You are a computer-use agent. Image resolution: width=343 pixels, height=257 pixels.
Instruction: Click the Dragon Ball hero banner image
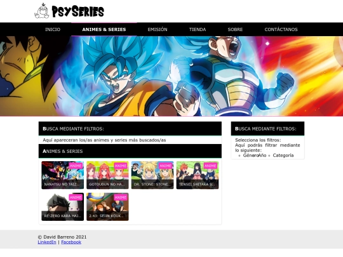171,76
